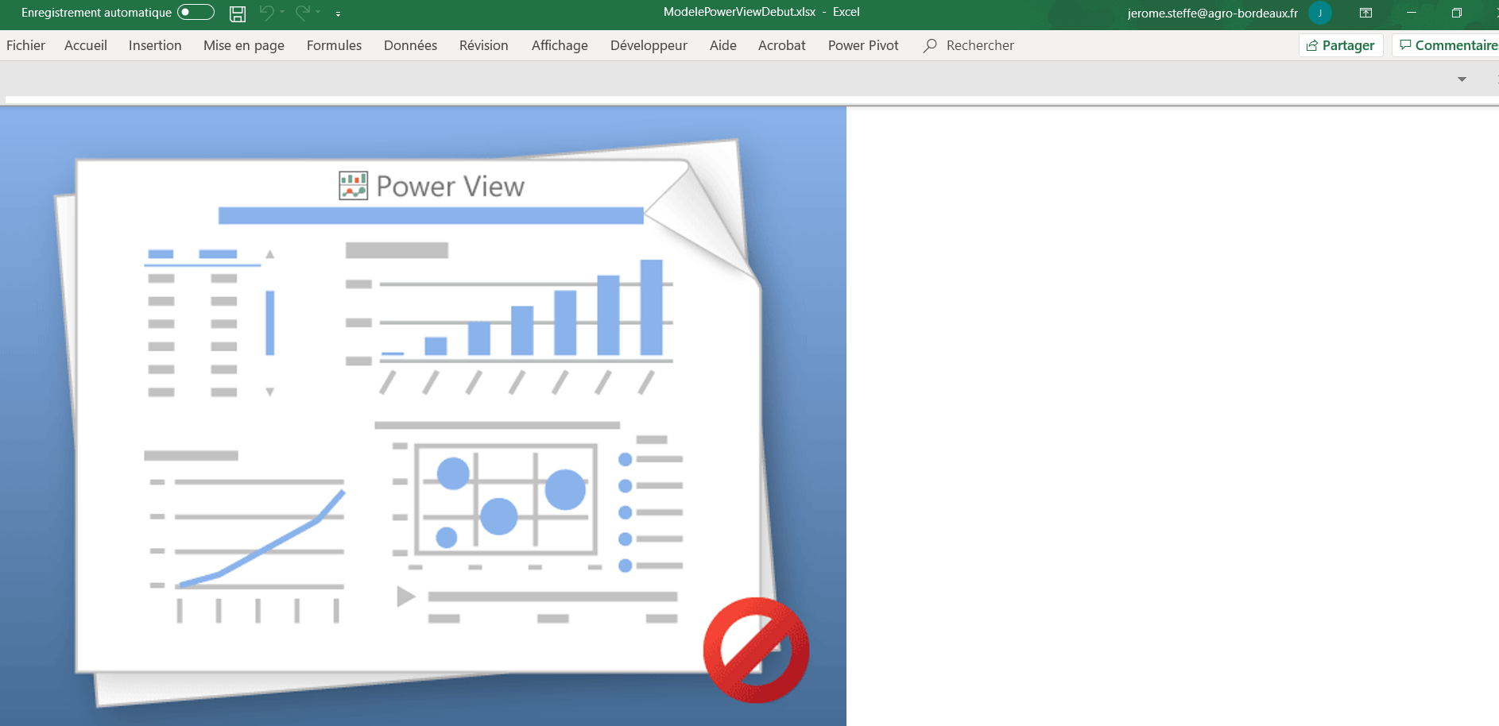Open the Données tab
Screen dimensions: 1499x726
[x=410, y=45]
